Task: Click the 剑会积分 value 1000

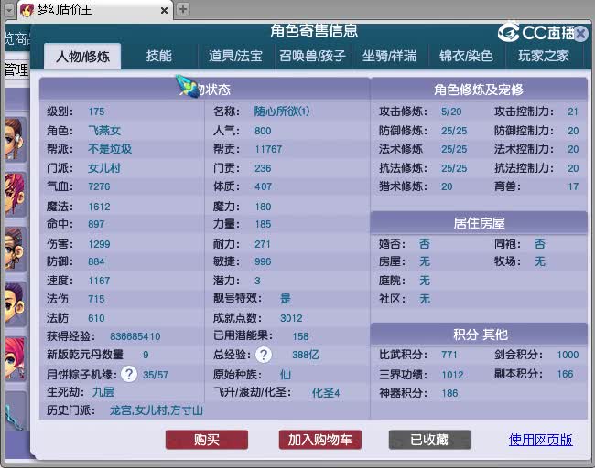Action: 568,355
